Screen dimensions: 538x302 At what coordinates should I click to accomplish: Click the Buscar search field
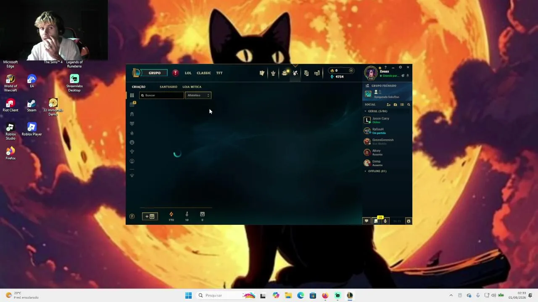coord(161,95)
